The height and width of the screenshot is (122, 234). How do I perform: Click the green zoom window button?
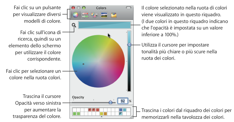pyautogui.click(x=84, y=8)
